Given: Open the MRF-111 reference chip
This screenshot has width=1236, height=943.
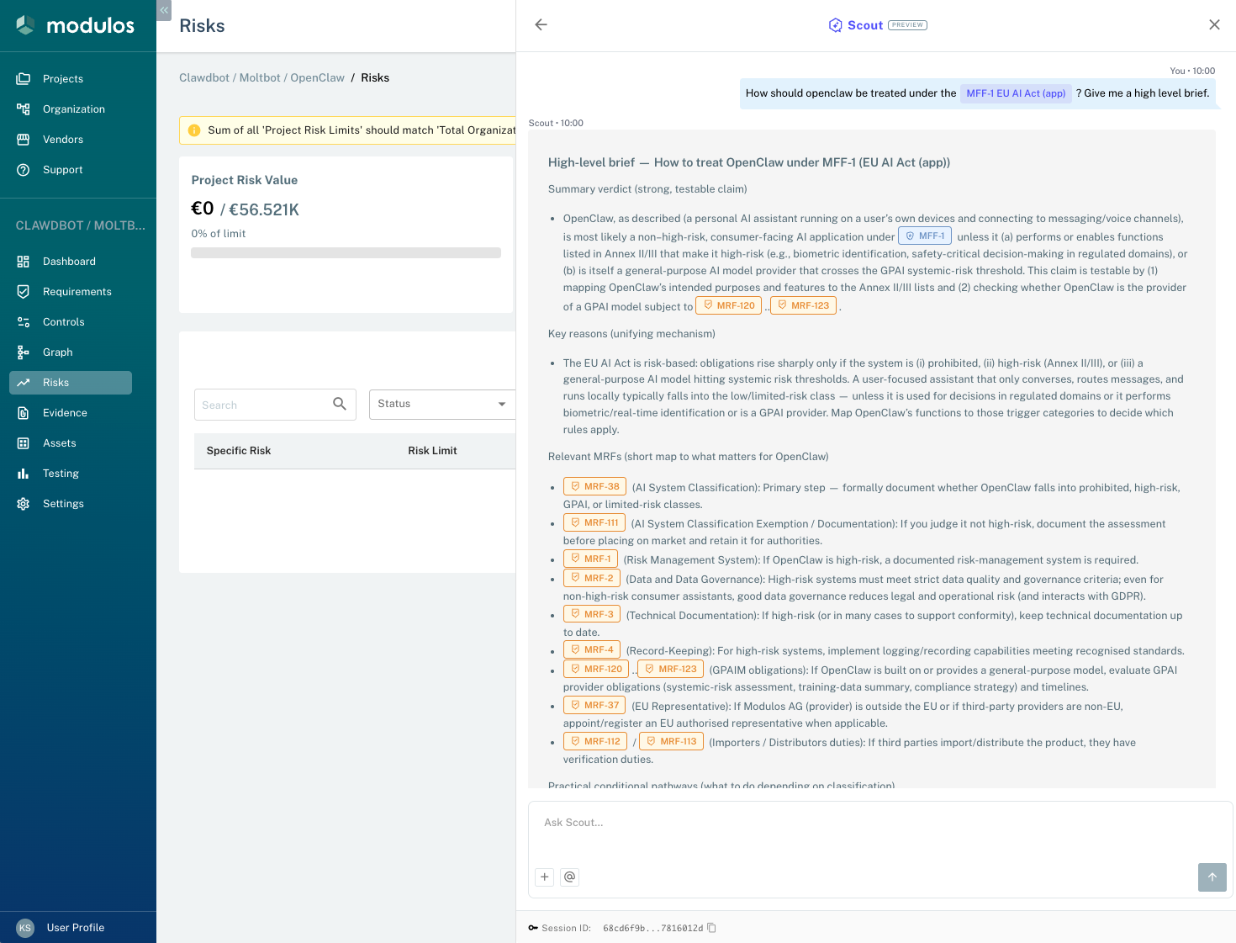Looking at the screenshot, I should pos(594,523).
